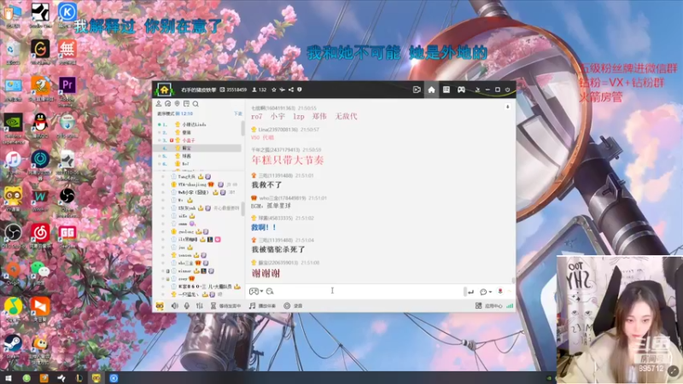This screenshot has height=384, width=683.
Task: Click the green signal strength icon
Action: click(510, 306)
